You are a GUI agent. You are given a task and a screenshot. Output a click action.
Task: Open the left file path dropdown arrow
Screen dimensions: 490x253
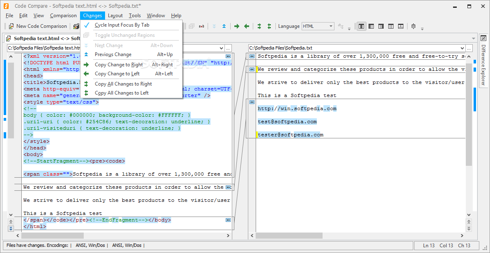(222, 48)
